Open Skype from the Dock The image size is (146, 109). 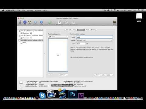42,95
